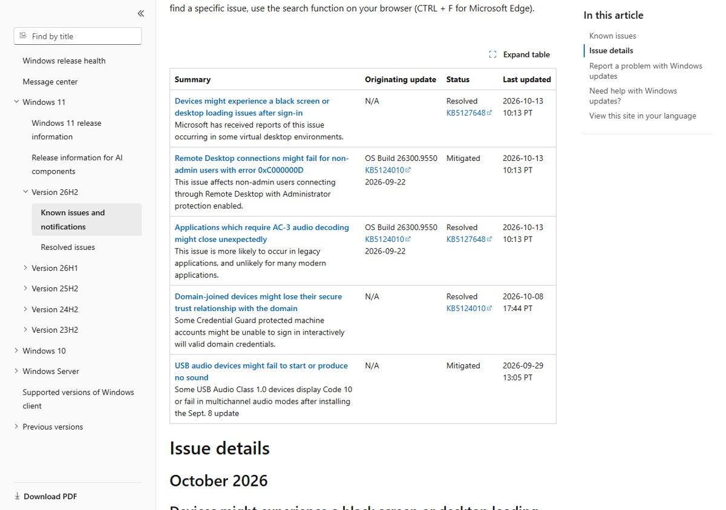726x510 pixels.
Task: Open Windows 11 release information
Action: pyautogui.click(x=67, y=130)
